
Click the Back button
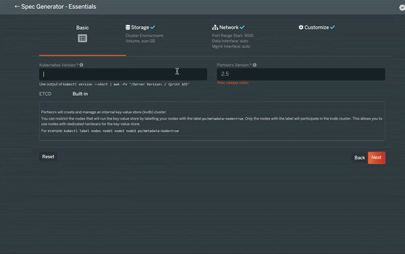[x=360, y=158]
